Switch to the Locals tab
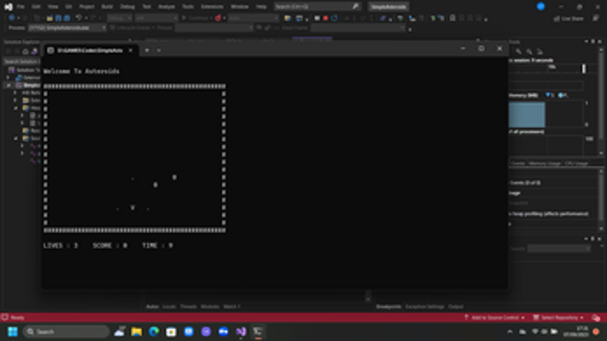This screenshot has width=607, height=341. tap(169, 307)
